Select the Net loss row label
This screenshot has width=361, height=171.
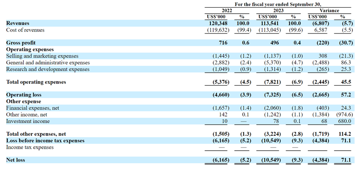[15, 160]
